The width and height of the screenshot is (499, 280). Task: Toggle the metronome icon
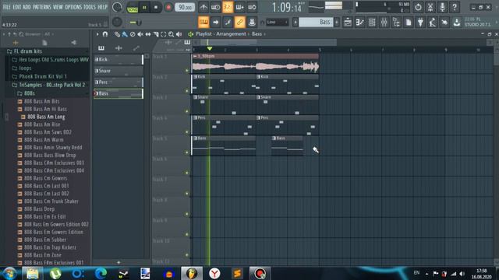[203, 7]
